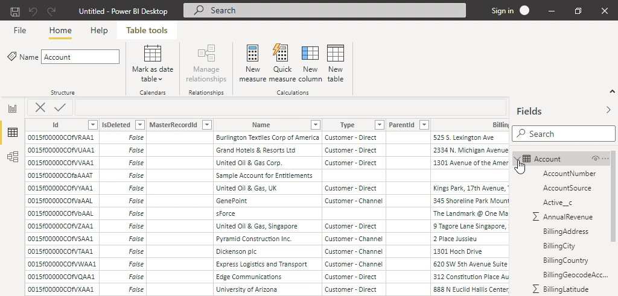Click the Fields pane vertical scrollbar
618x296 pixels.
pos(613,197)
